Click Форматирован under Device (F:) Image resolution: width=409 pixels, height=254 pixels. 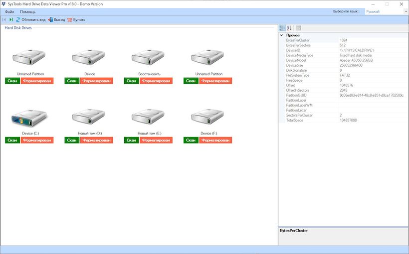click(215, 140)
